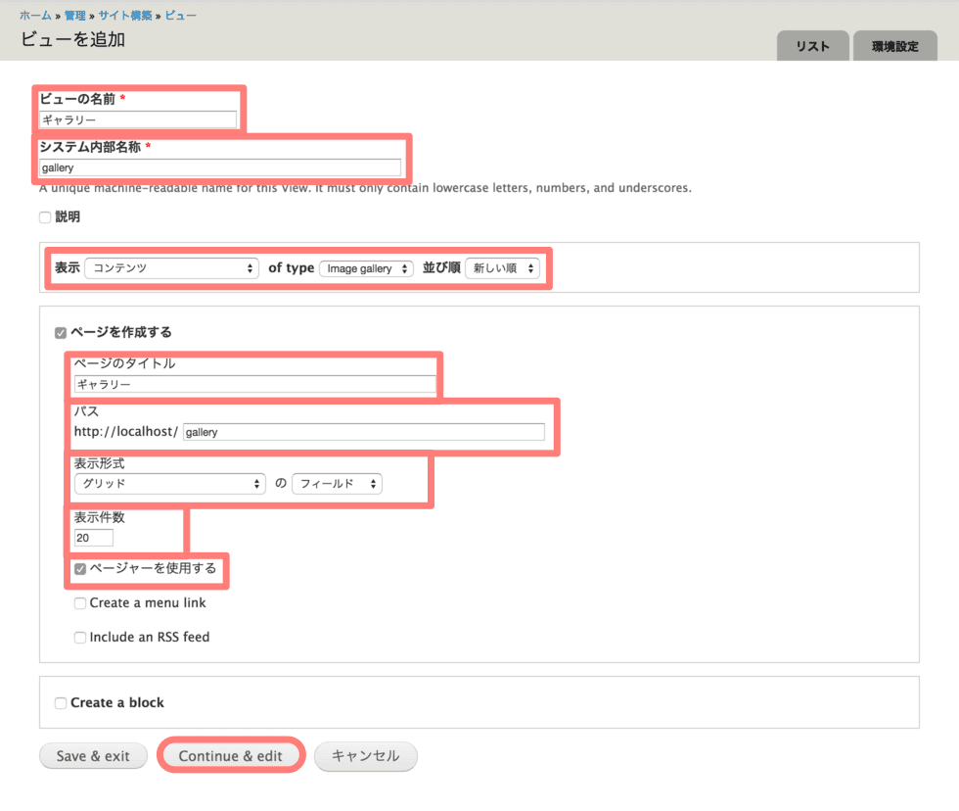Enable the Include an RSS feed checkbox
The height and width of the screenshot is (811, 959).
[x=80, y=638]
